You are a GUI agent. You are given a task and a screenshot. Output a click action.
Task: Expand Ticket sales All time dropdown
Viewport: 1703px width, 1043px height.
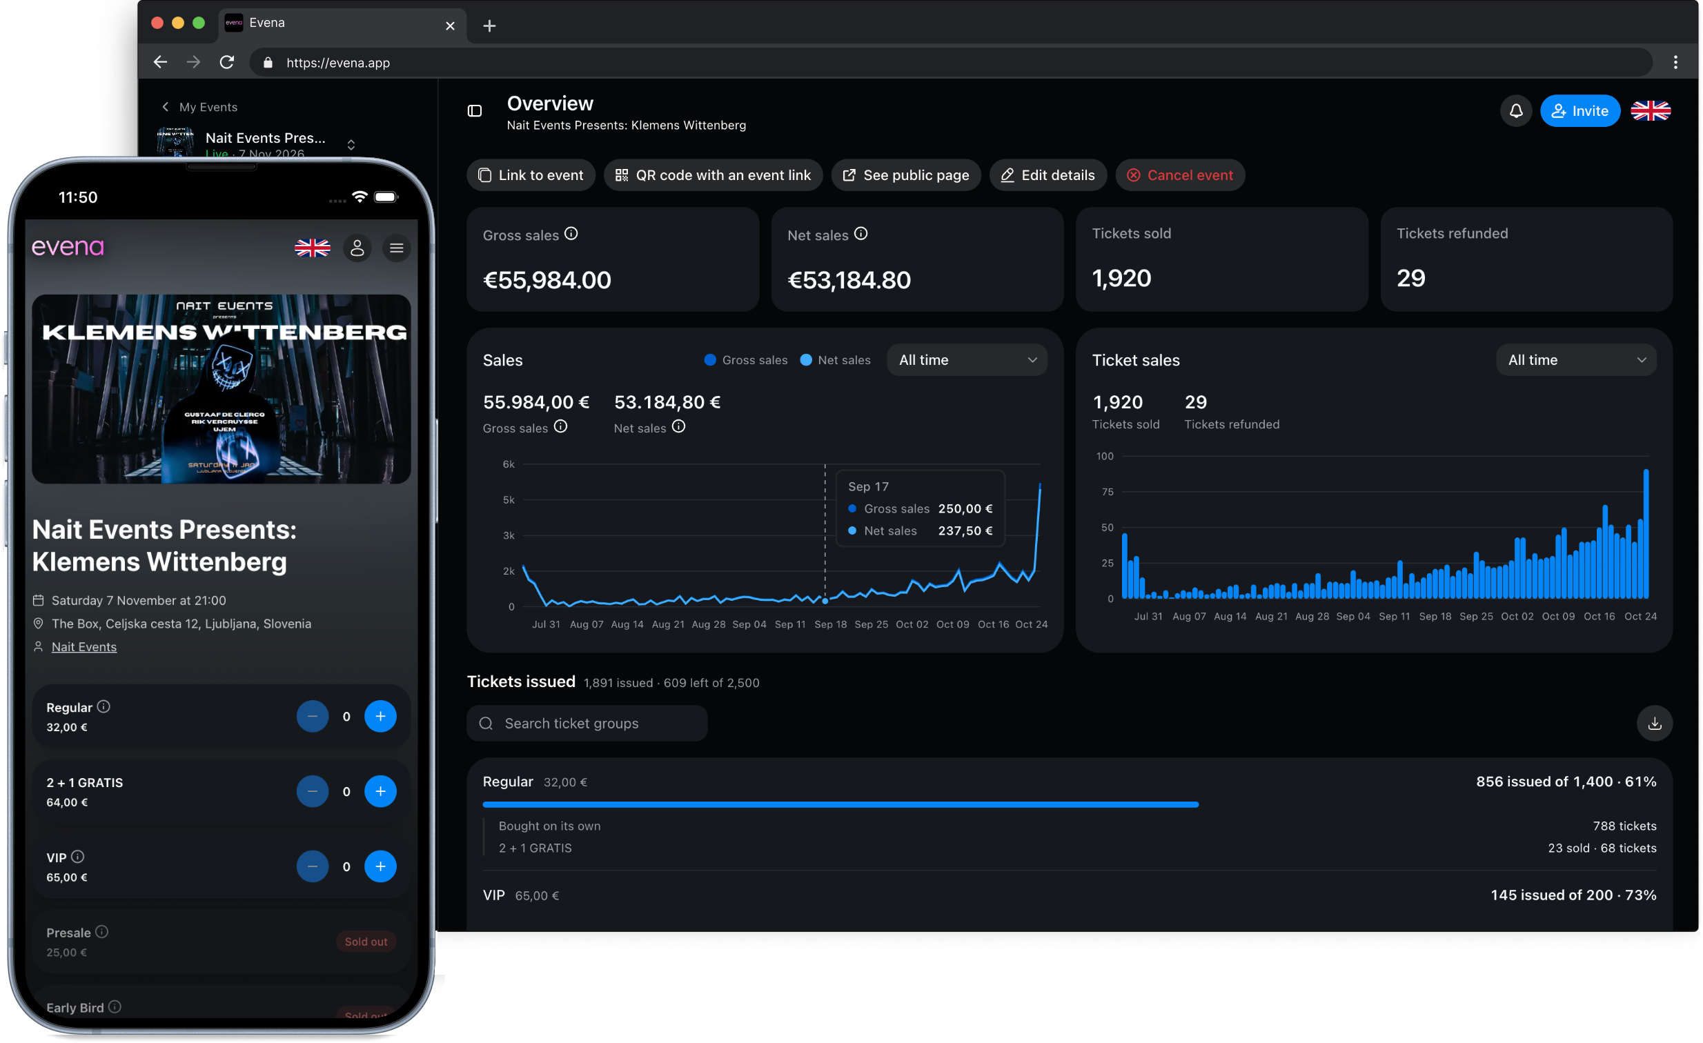[x=1576, y=360]
